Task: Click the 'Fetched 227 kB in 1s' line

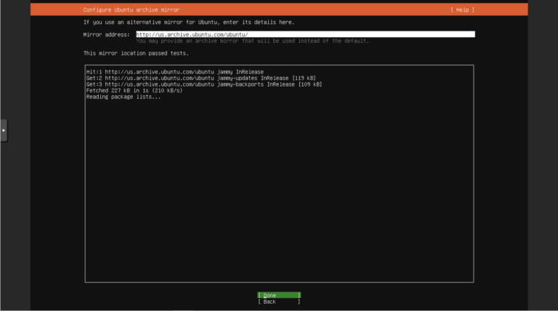Action: (134, 91)
